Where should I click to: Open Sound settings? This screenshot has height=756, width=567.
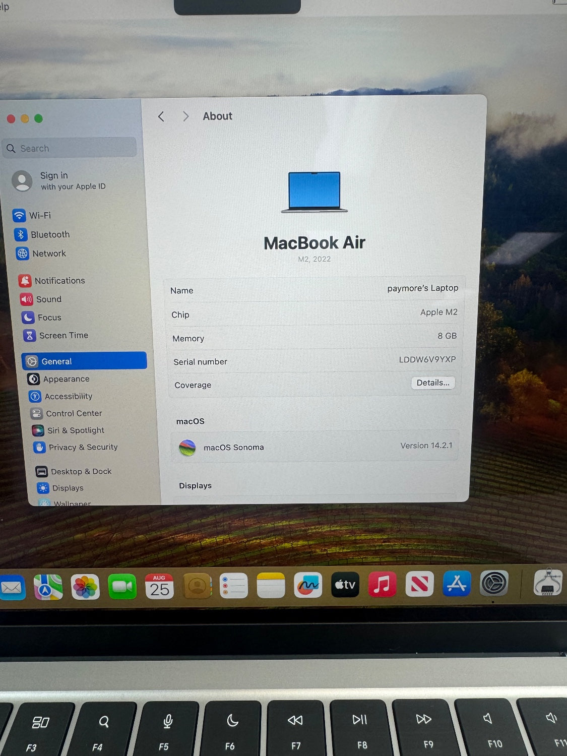(41, 299)
